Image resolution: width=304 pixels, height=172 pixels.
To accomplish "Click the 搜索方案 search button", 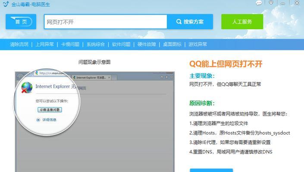I will (x=190, y=21).
